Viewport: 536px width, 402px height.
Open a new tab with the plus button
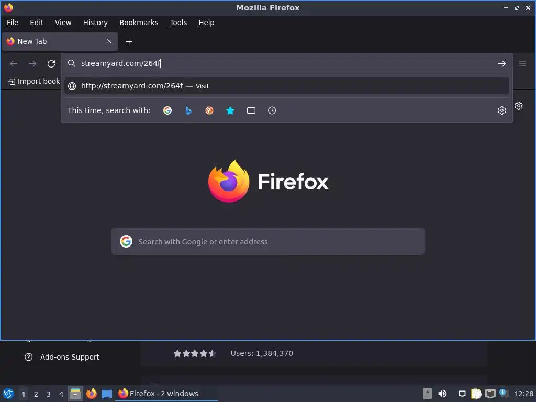(x=129, y=42)
